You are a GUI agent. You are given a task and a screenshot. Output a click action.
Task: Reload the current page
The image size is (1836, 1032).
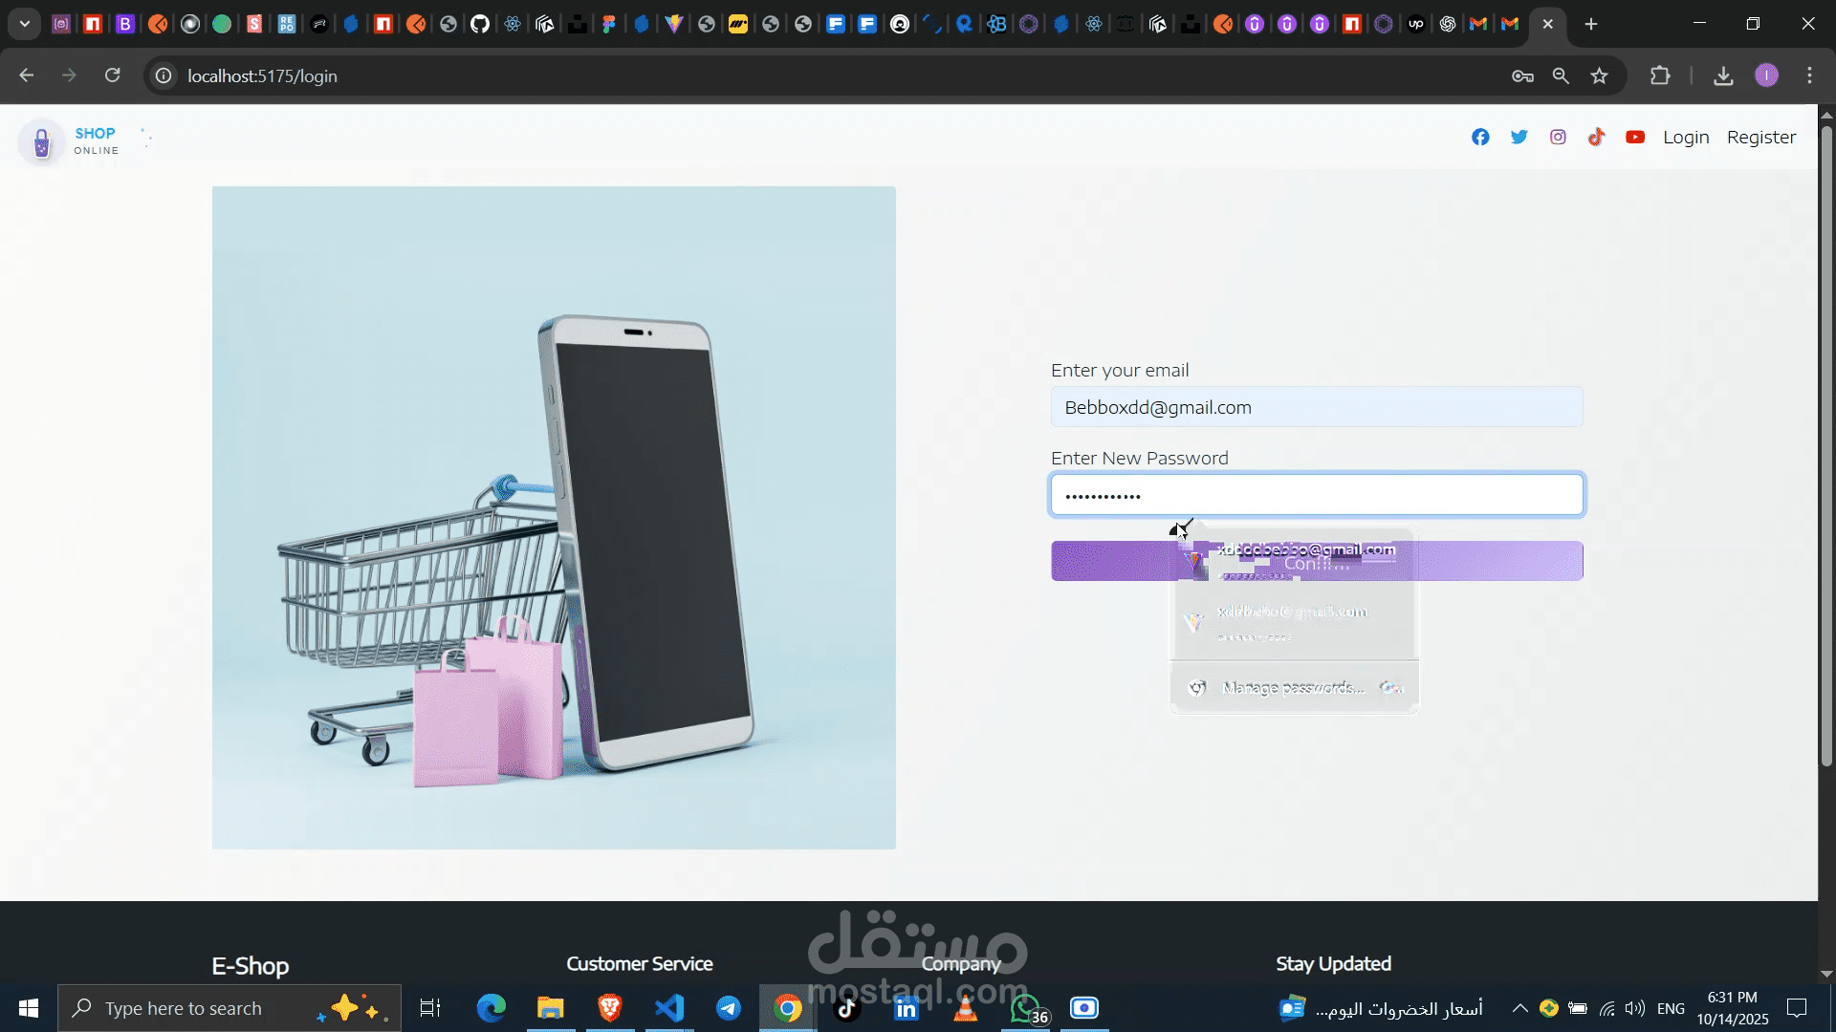[113, 76]
